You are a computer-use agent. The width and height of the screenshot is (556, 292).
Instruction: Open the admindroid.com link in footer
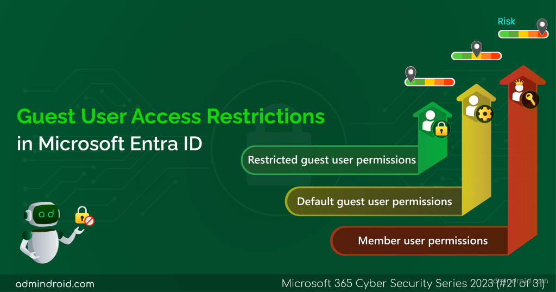click(x=55, y=284)
